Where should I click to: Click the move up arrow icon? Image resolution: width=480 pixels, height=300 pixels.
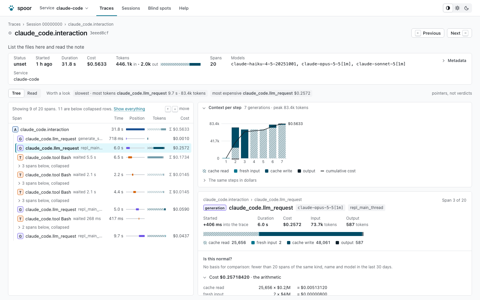(168, 109)
